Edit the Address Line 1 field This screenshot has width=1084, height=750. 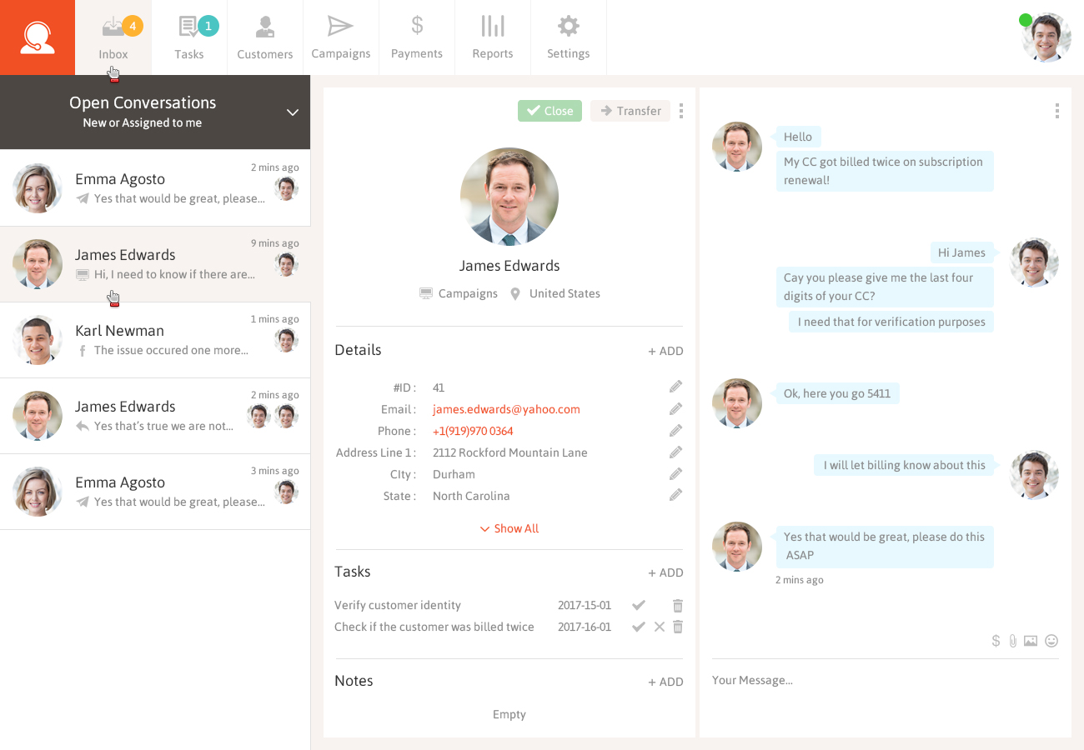675,452
